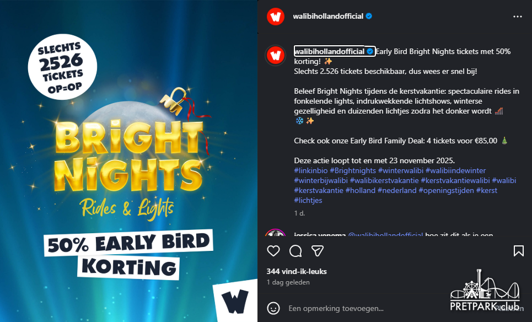Click the walibihollandofficial username in the caption
532x322 pixels.
coord(329,51)
